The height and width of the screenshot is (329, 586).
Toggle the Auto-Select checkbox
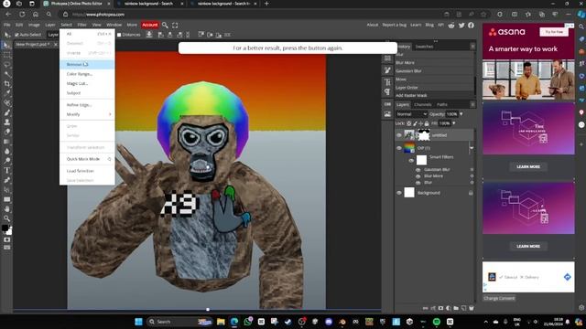pos(16,35)
